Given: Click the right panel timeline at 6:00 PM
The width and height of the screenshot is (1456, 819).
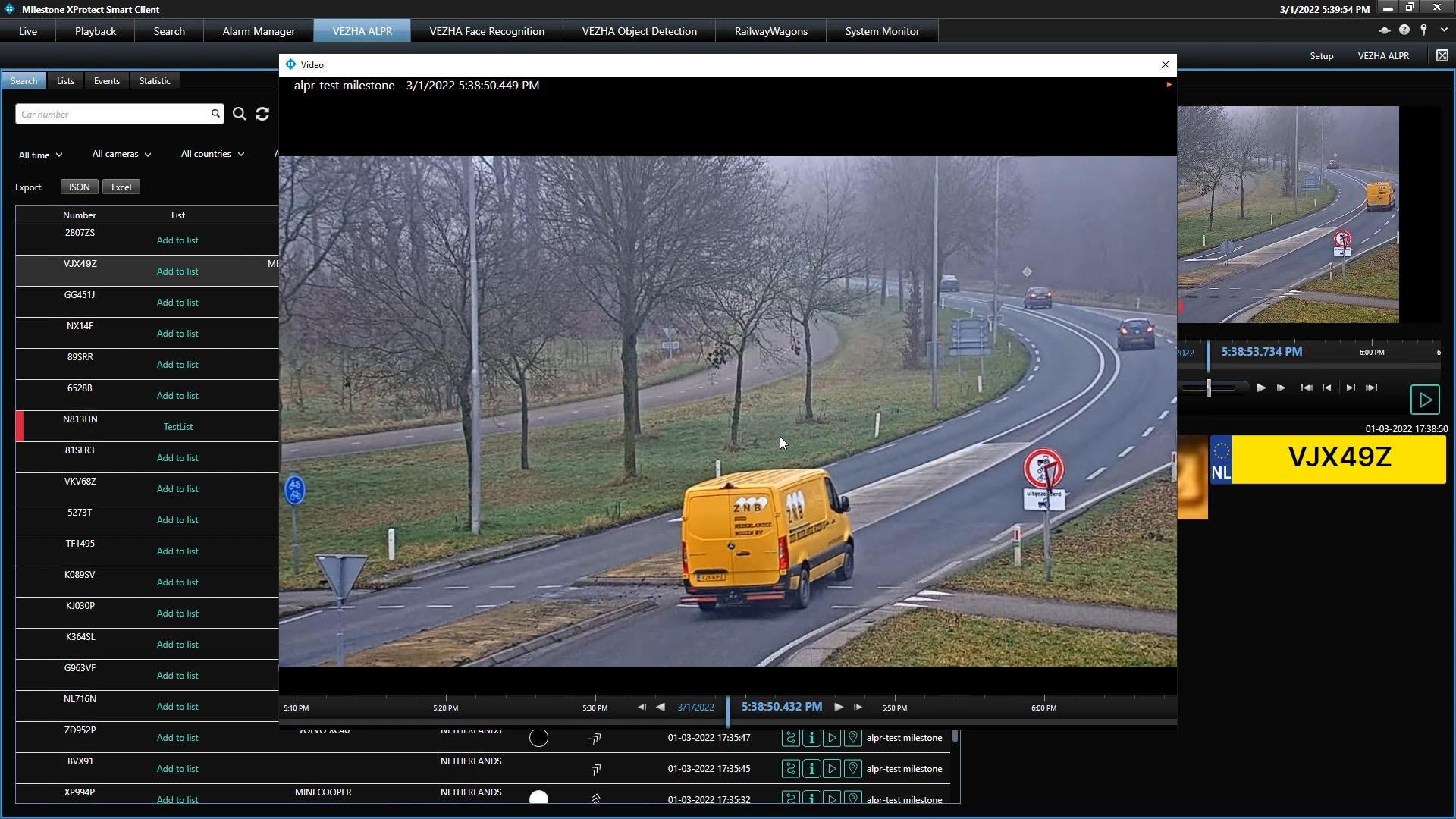Looking at the screenshot, I should 1372,353.
